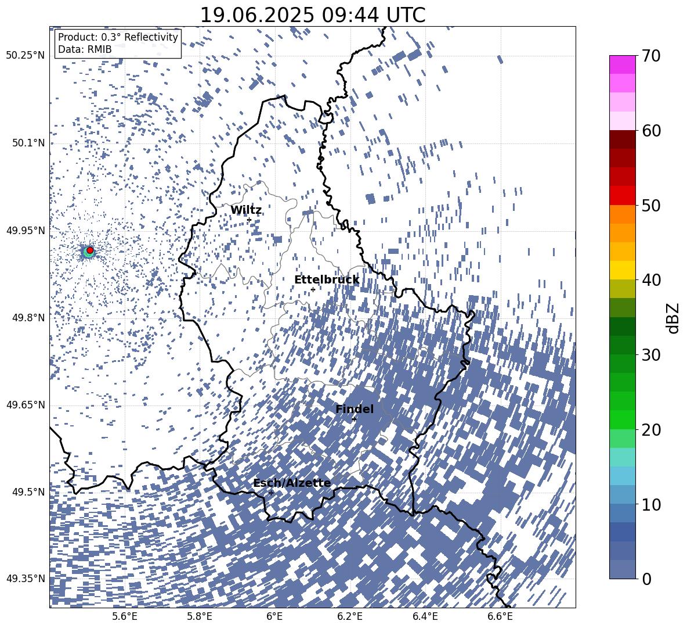Viewport: 687px width, 628px height.
Task: Click longitude label 6.6°E
Action: (x=500, y=616)
